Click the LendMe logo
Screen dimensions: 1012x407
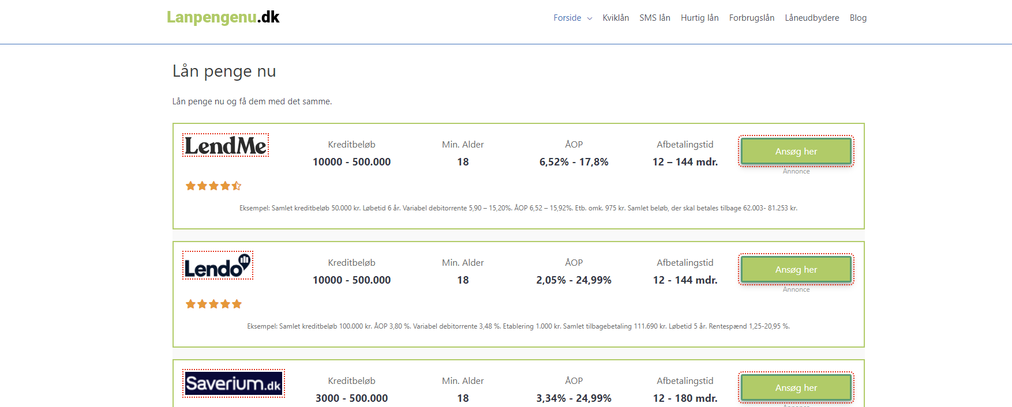226,145
